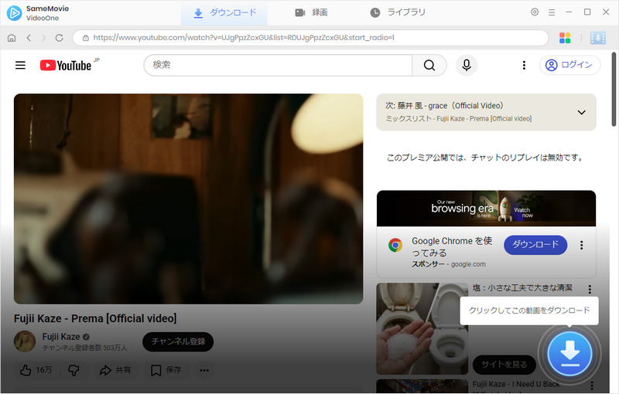Open Chrome browsing era ad banner
619x394 pixels.
tap(486, 209)
